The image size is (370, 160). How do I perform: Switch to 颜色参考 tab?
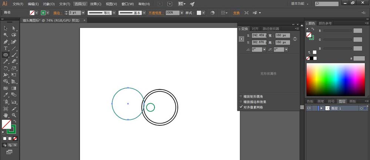click(325, 23)
